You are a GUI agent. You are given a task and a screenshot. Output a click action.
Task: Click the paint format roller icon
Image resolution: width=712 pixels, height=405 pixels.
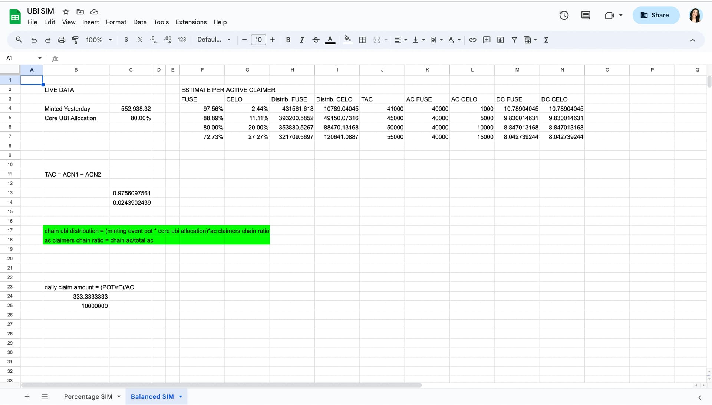tap(75, 40)
